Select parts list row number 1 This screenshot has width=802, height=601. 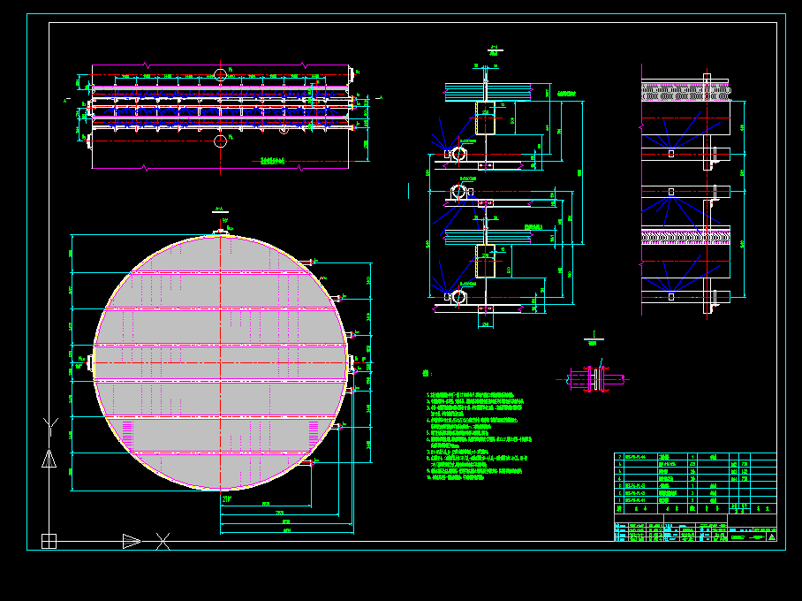pos(696,500)
